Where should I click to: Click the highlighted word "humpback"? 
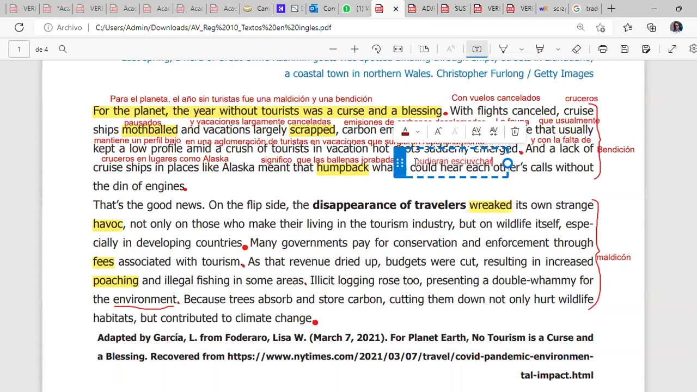point(343,167)
